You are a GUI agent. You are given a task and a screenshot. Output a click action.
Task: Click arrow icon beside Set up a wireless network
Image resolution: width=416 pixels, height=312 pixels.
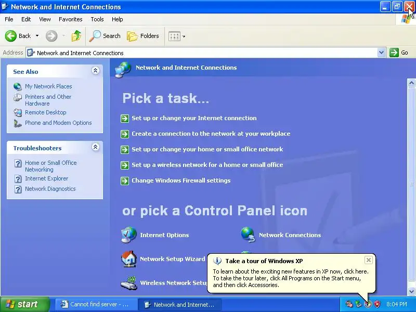(x=125, y=165)
